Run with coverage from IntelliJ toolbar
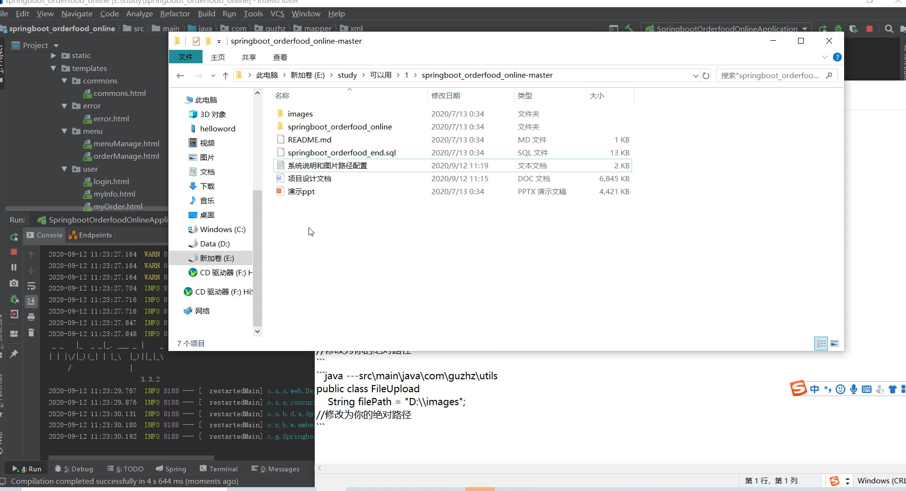This screenshot has height=491, width=906. pos(854,29)
